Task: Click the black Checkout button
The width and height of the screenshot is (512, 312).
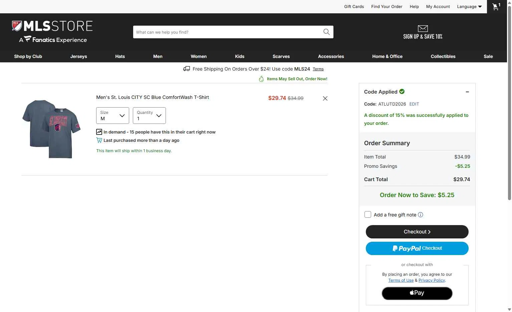Action: pos(417,232)
